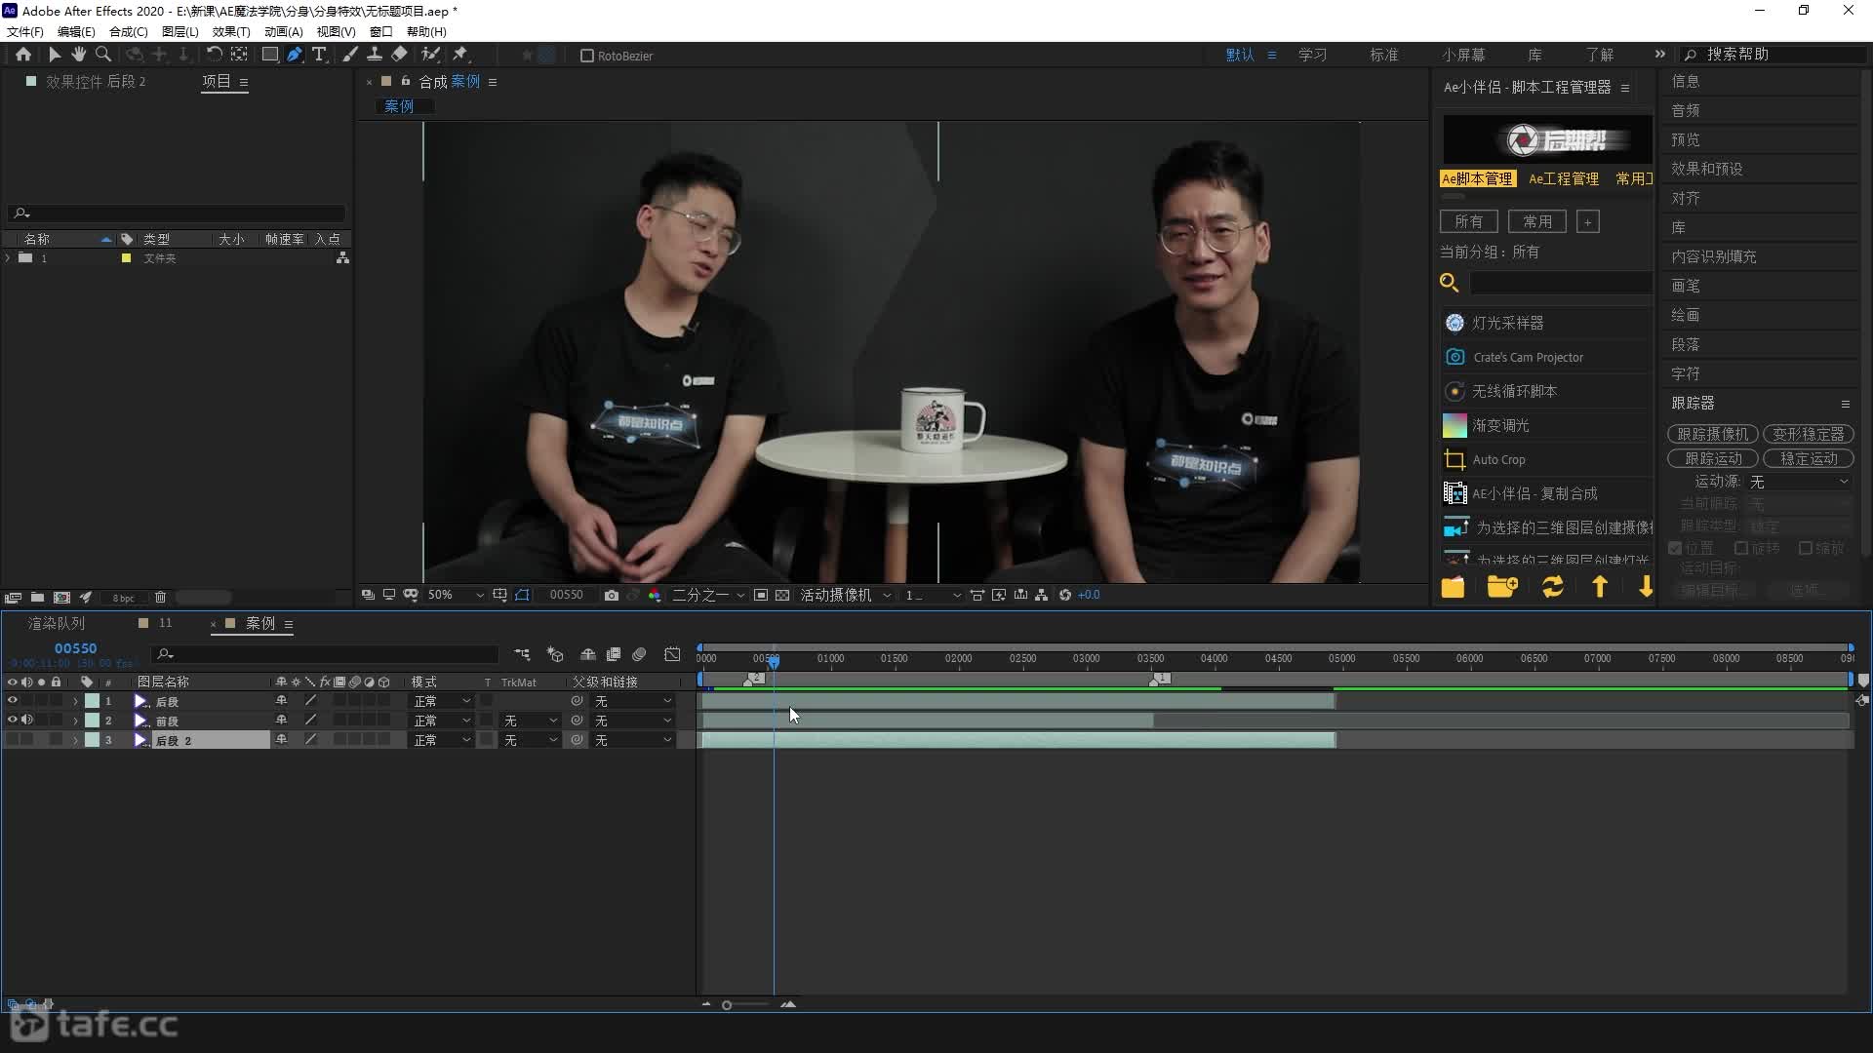Select the Puppet Pin tool
Screen dimensions: 1873x1053
tap(460, 55)
